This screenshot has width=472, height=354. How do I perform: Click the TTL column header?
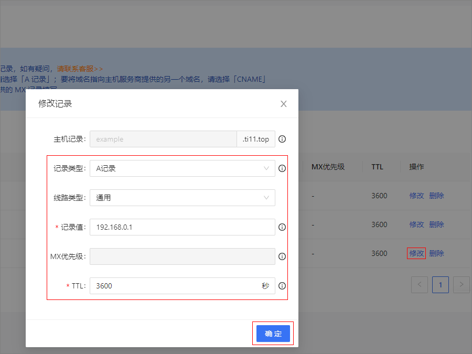tap(377, 167)
